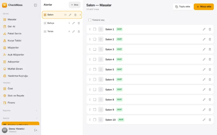217x135 pixels.
Task: Grab the drag handle of Salon 5
Action: (90, 69)
